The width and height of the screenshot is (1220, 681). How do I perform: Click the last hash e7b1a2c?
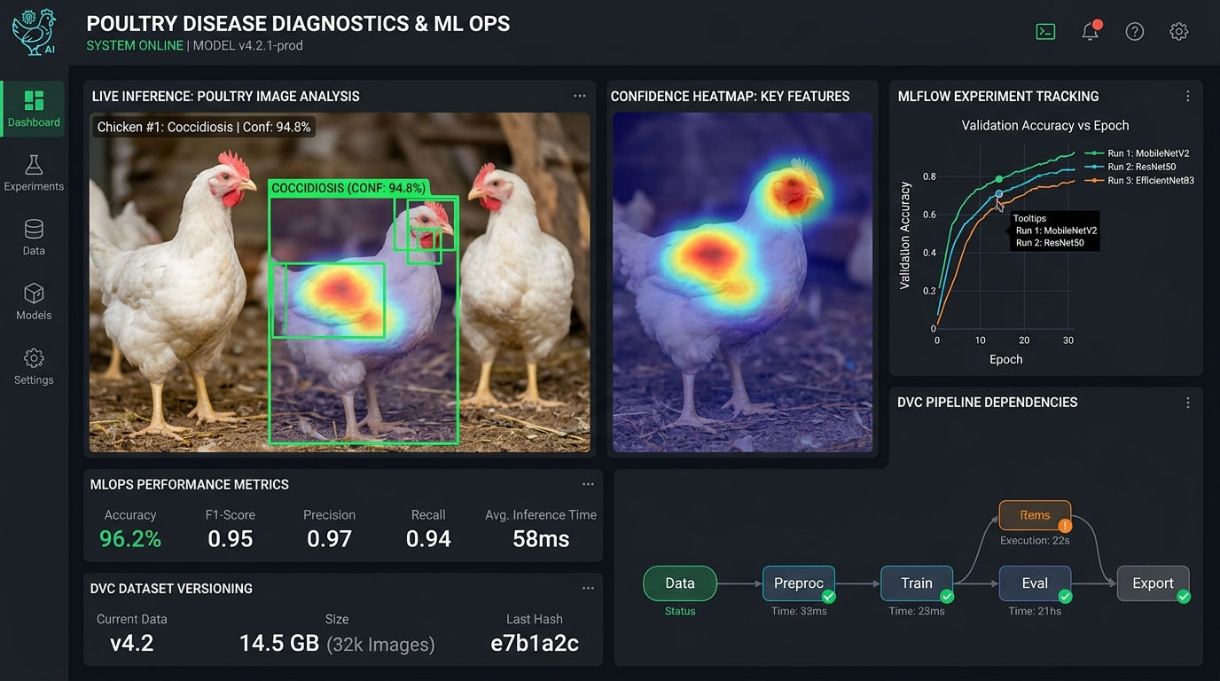(x=535, y=643)
